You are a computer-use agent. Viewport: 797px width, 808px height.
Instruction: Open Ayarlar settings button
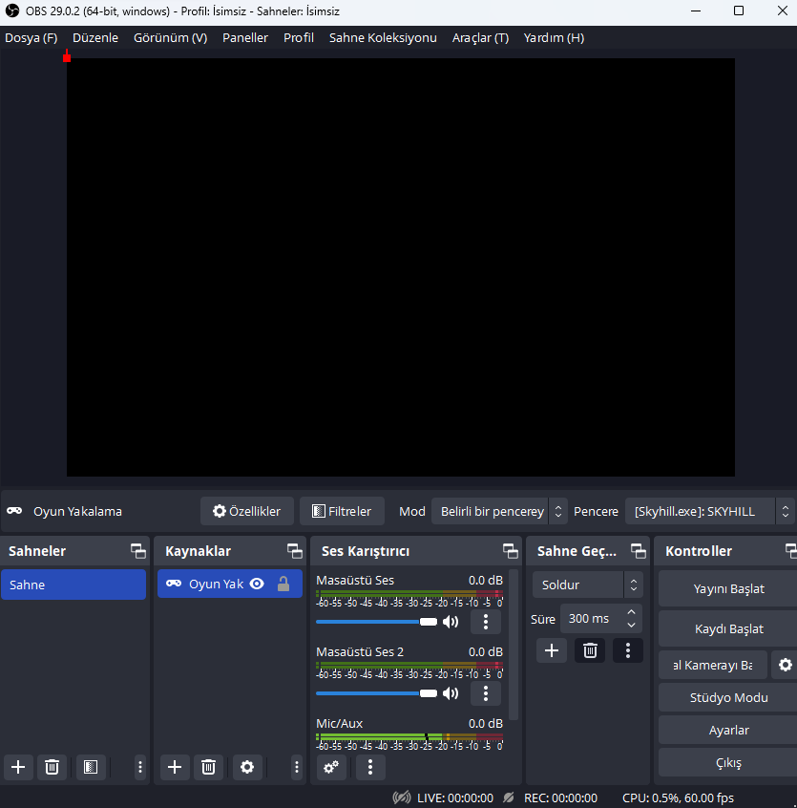[728, 730]
